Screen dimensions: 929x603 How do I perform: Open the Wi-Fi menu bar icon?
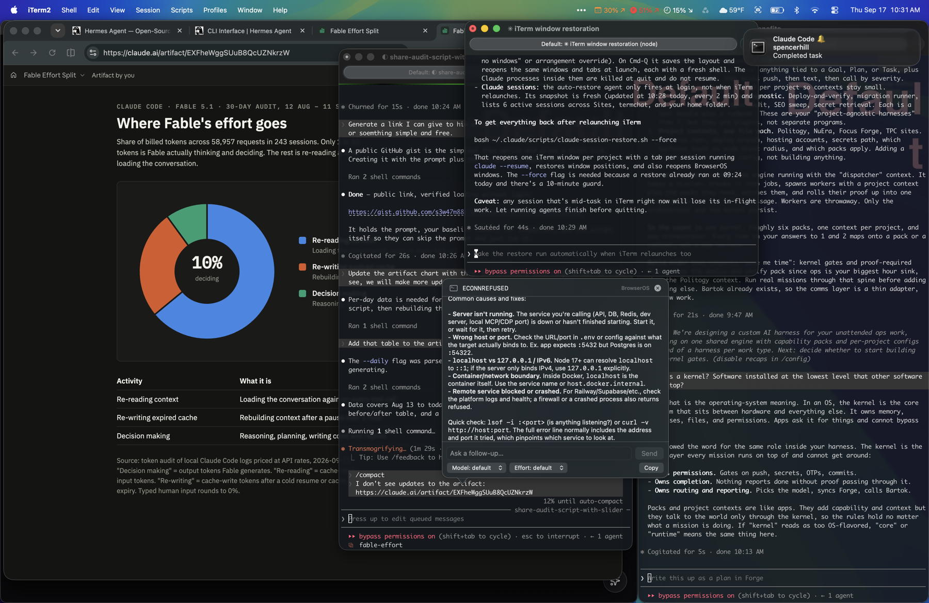[814, 10]
